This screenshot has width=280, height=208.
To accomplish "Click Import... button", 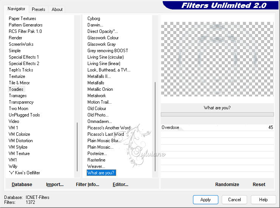I will pyautogui.click(x=54, y=185).
